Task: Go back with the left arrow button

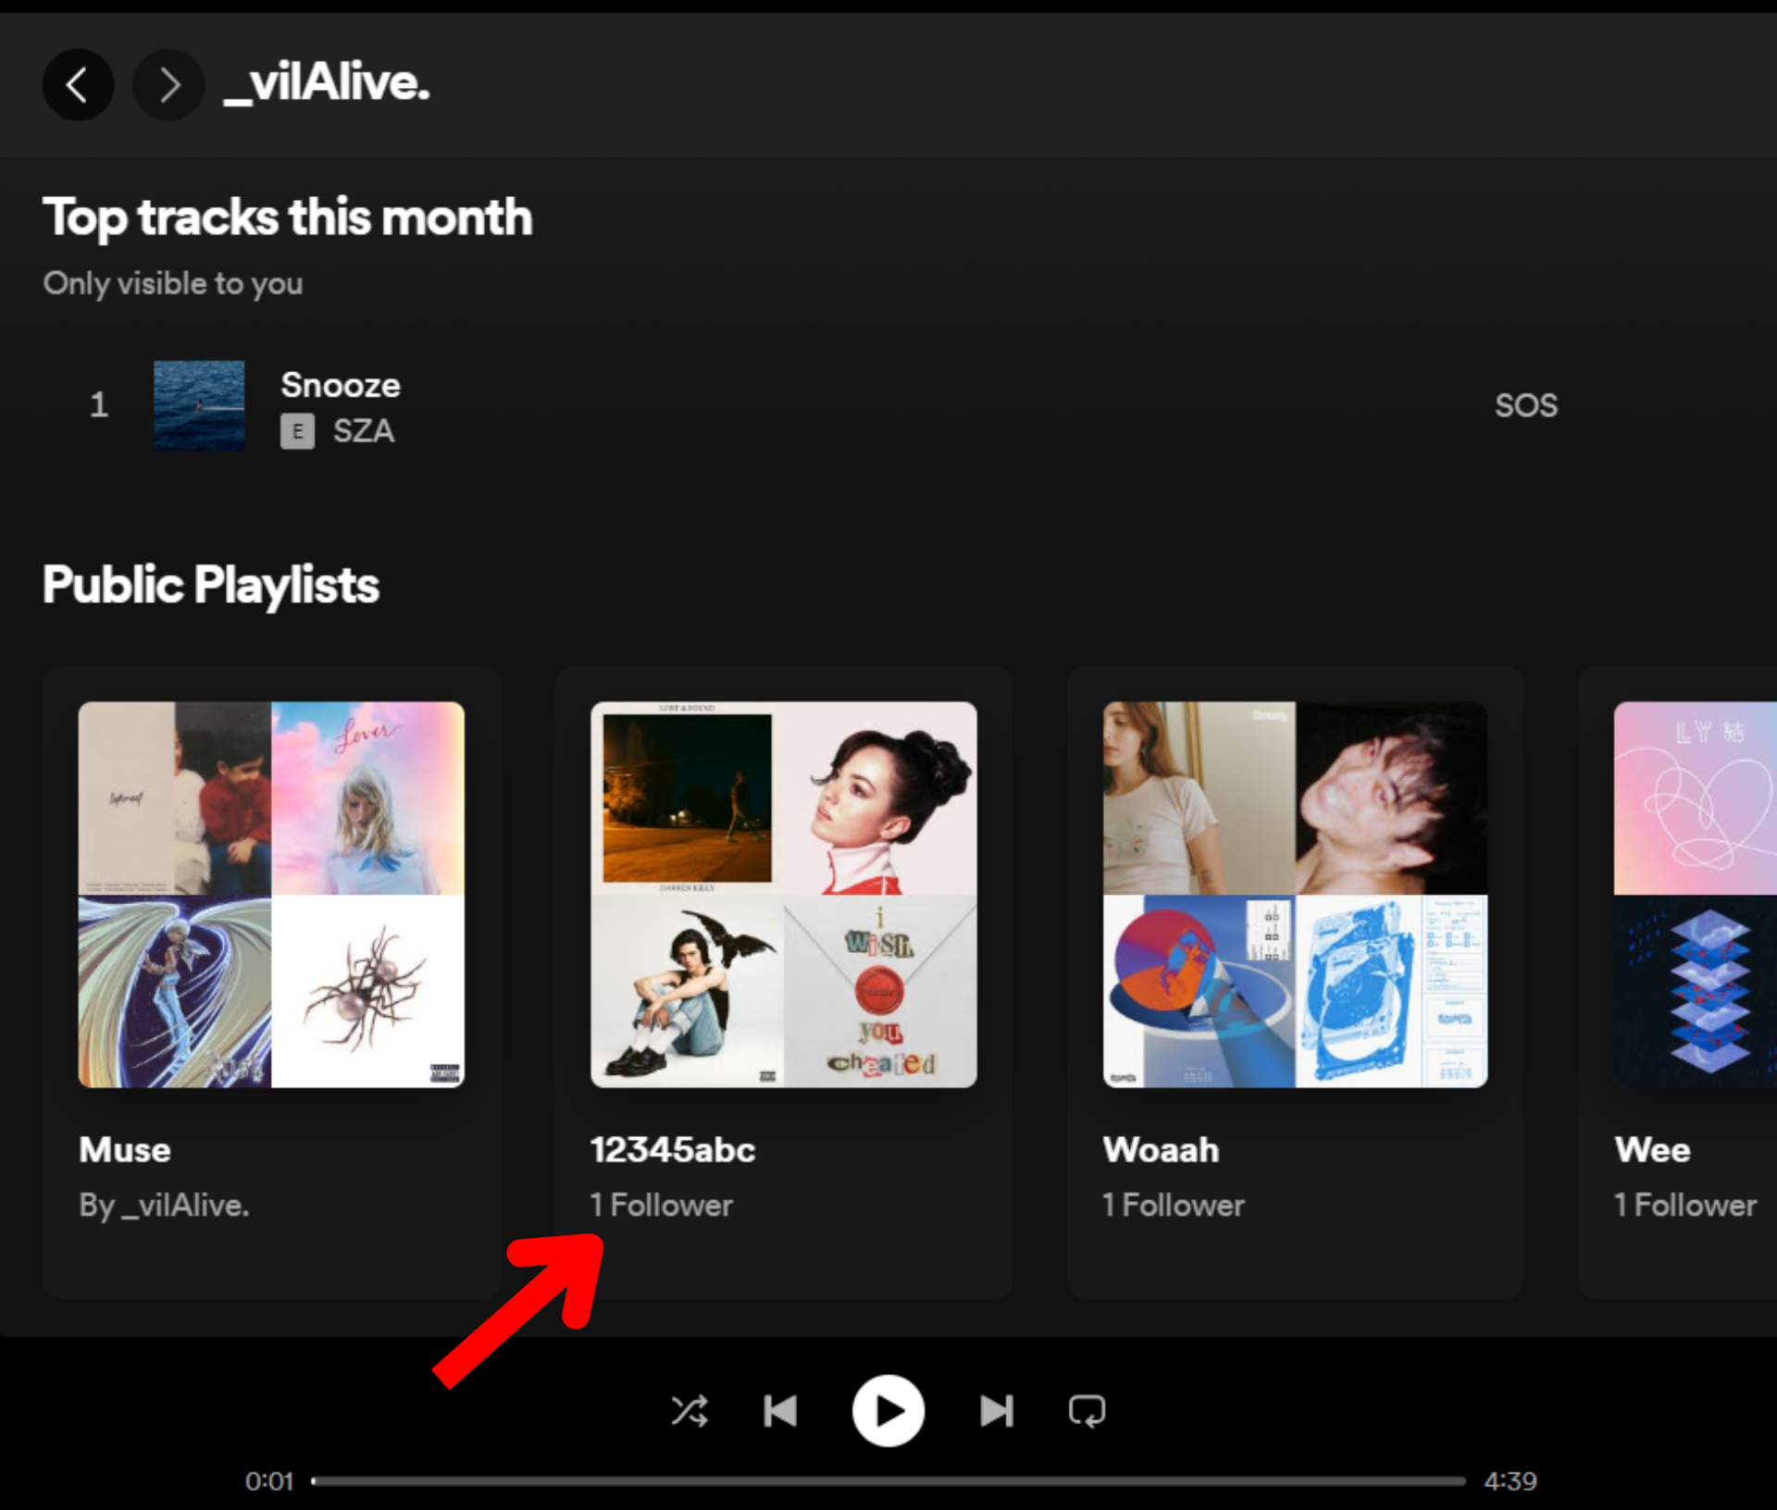Action: [78, 84]
